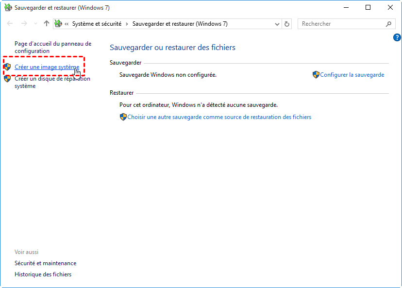This screenshot has width=402, height=288.
Task: Click the Voir aussi label
Action: coord(26,252)
